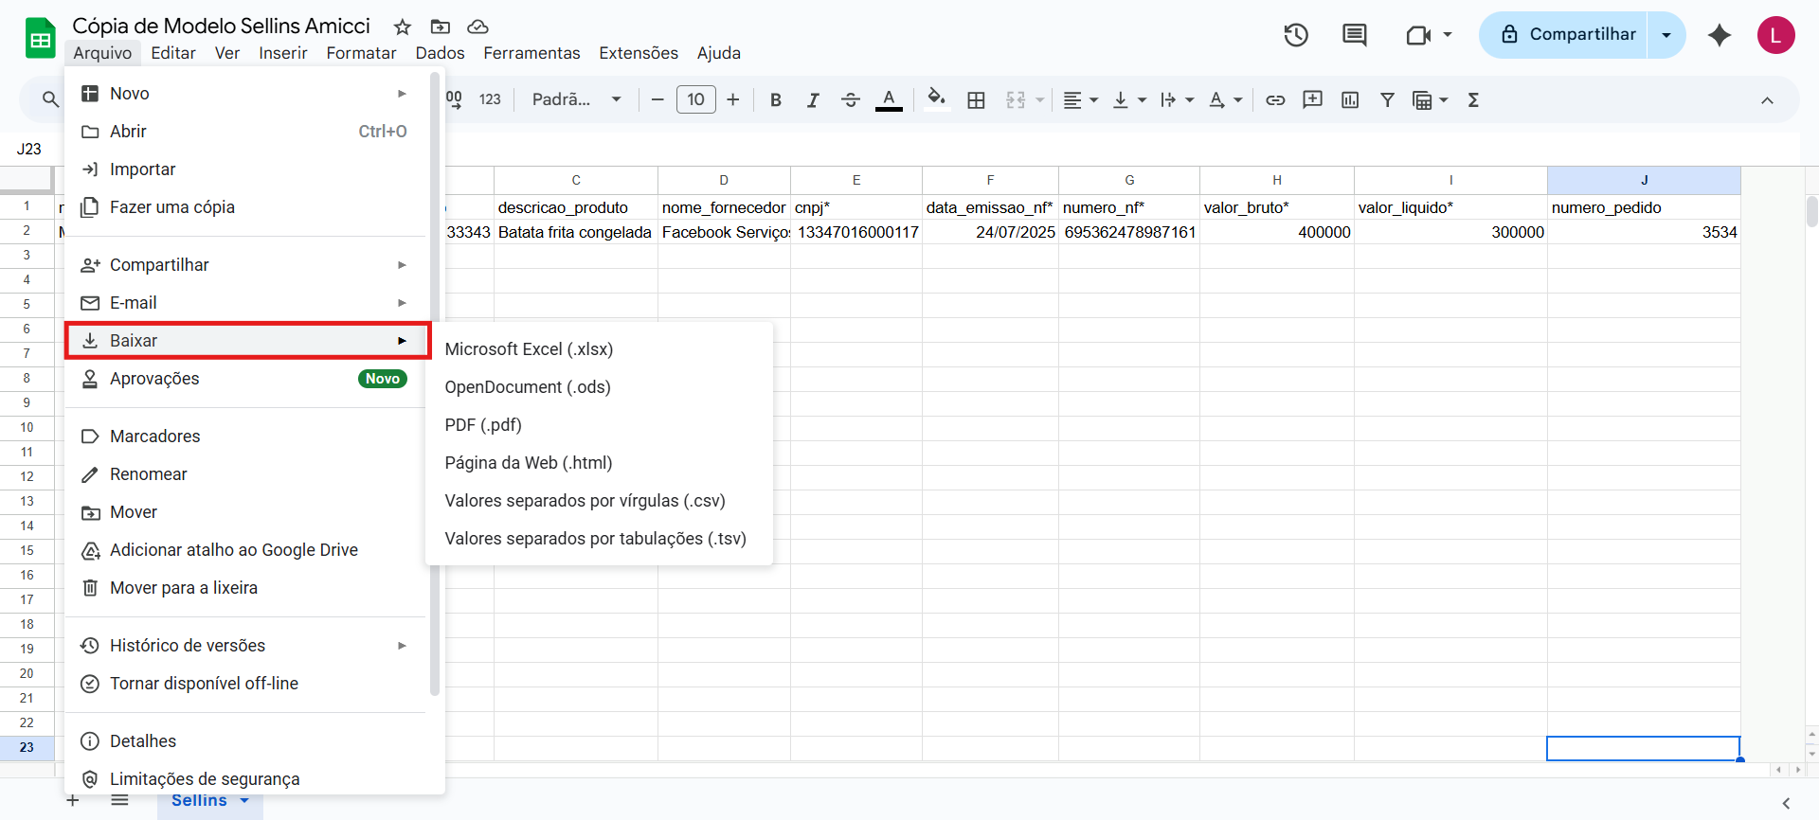
Task: Open the horizontal align dropdown
Action: (1080, 99)
